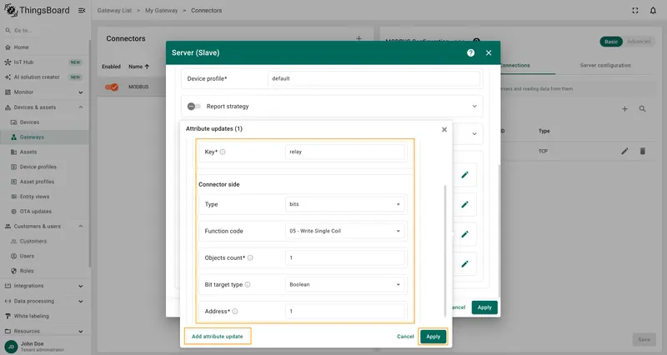Open notifications bell icon
Viewport: 667px width, 355px height.
(x=653, y=10)
